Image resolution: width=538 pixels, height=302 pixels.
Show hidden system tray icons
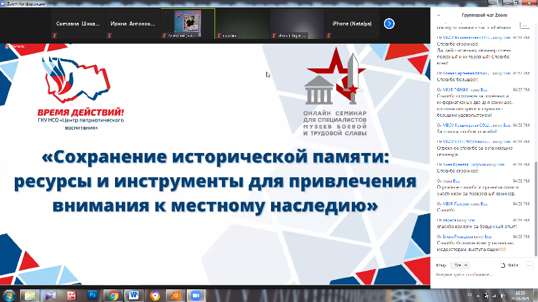click(478, 296)
